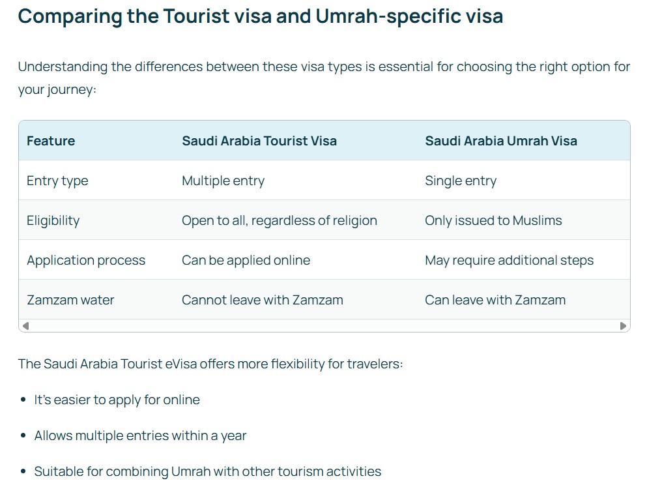Click the 'Single entry' cell
Image resolution: width=647 pixels, height=487 pixels.
tap(461, 181)
